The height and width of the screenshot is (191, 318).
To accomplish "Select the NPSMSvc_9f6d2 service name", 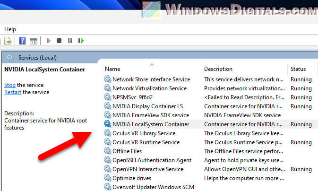I will point(132,97).
